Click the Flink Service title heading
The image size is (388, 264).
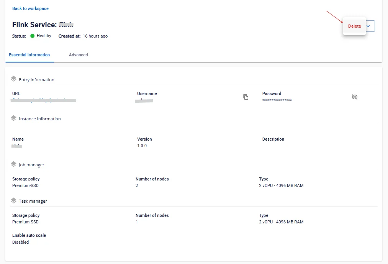[x=43, y=25]
